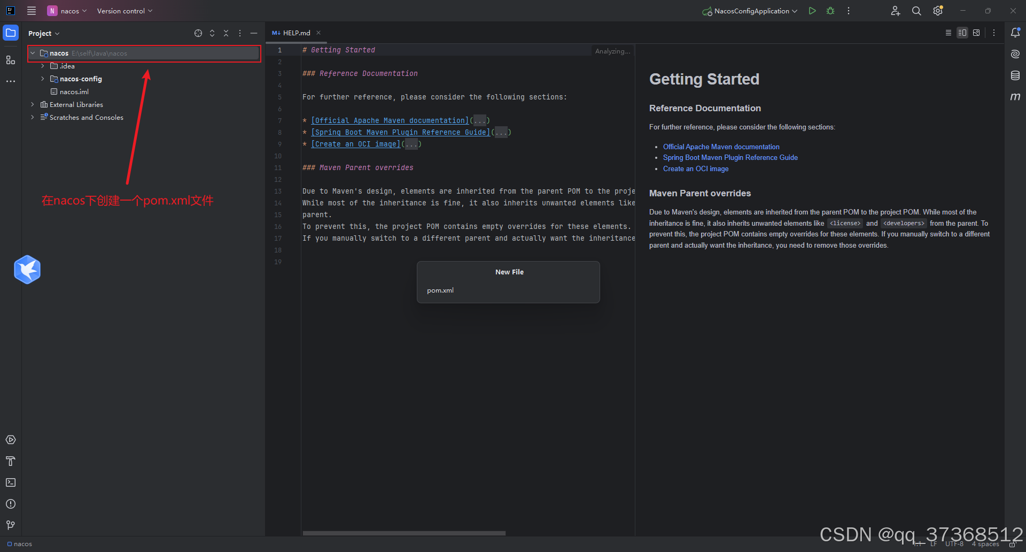1026x552 pixels.
Task: Click the Select Opened File target icon
Action: click(x=198, y=33)
